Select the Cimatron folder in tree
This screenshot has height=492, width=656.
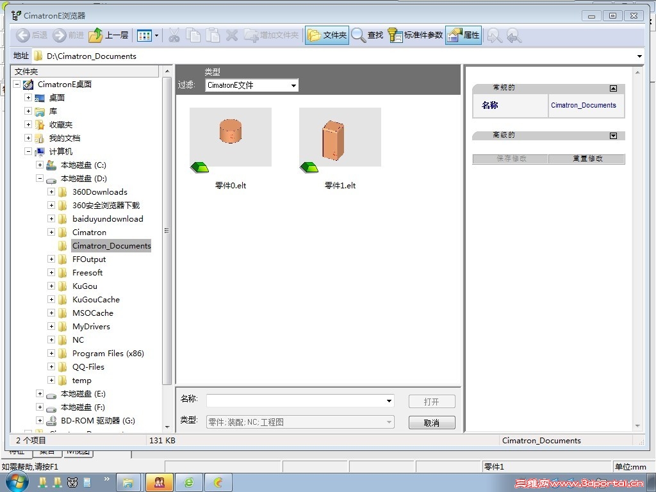pos(90,232)
